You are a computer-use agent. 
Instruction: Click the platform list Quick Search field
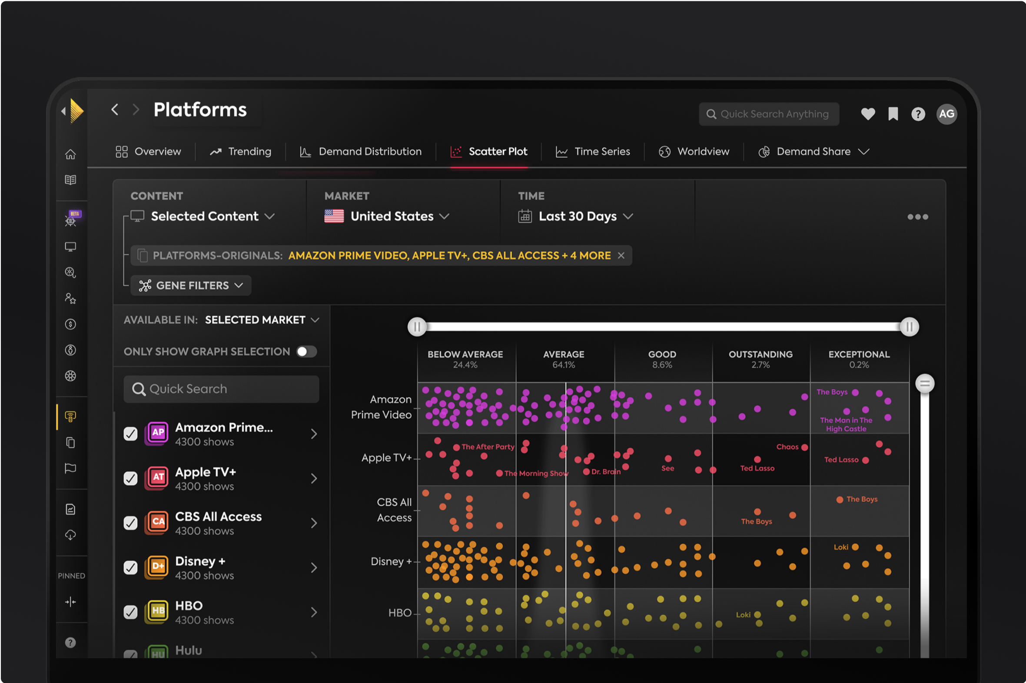221,389
